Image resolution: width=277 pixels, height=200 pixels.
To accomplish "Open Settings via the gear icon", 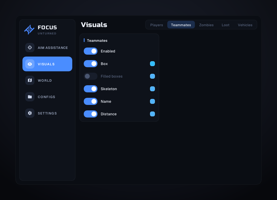I will 30,113.
